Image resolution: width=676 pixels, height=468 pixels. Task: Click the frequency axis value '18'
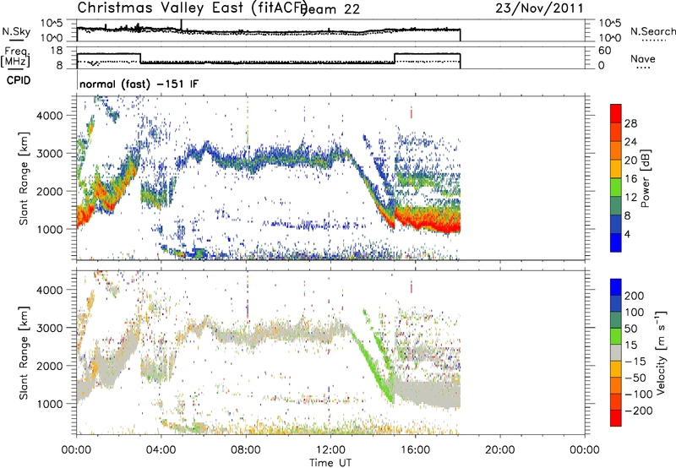pyautogui.click(x=57, y=51)
